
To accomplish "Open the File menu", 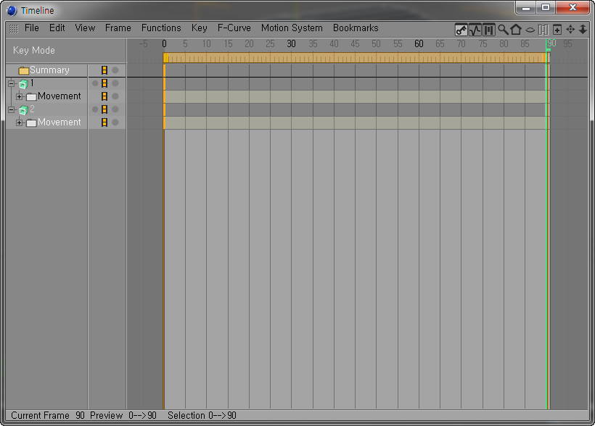I will click(x=31, y=28).
